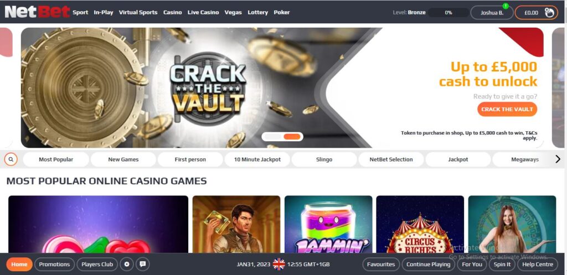The width and height of the screenshot is (567, 275).
Task: Go to the Live Casino menu
Action: tap(203, 12)
